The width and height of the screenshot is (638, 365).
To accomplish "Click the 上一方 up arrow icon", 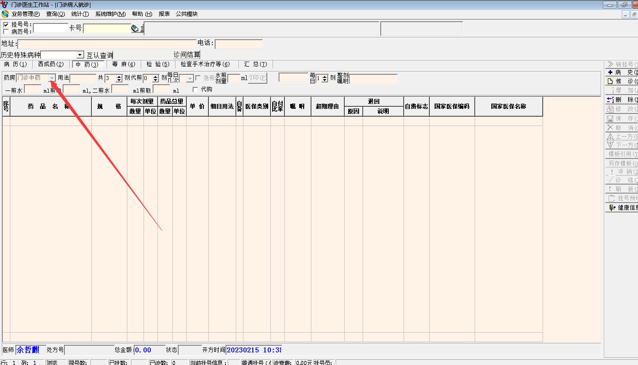I will (x=610, y=137).
